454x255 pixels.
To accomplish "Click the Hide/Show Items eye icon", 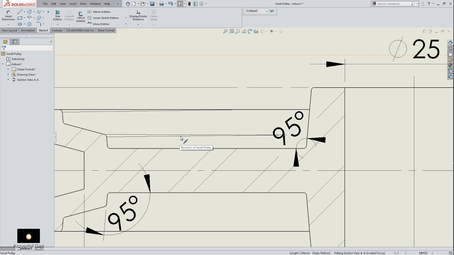I will pyautogui.click(x=272, y=31).
